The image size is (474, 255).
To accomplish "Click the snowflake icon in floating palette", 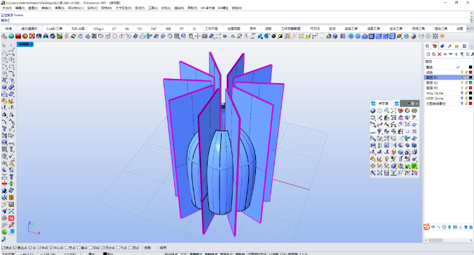I will pyautogui.click(x=380, y=110).
